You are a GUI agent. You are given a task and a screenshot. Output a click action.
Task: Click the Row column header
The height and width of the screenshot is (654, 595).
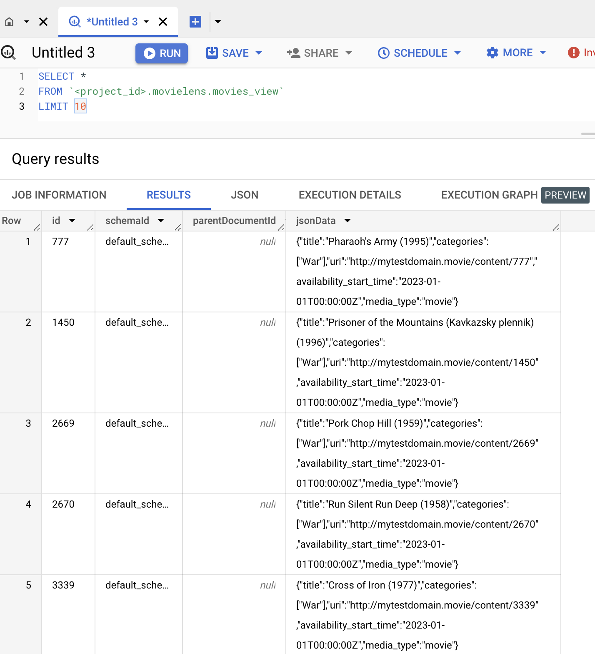(x=11, y=221)
